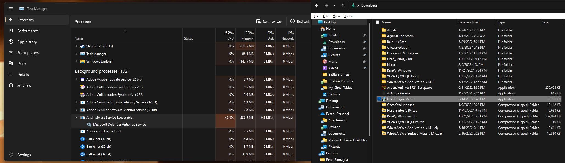Select Peter Ramaglia in explorer tree
Image resolution: width=565 pixels, height=163 pixels.
pos(337,160)
